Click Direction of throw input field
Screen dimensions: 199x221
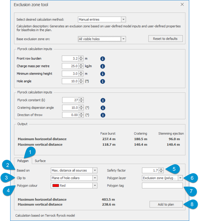point(70,115)
